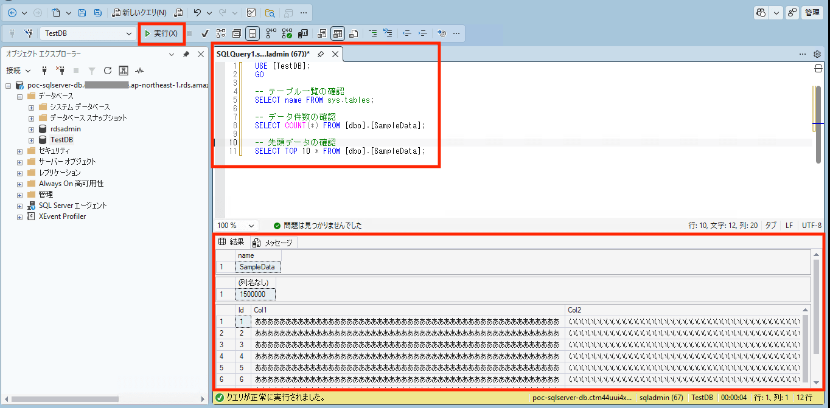Close the SQLQuery1 tab with its X
Image resolution: width=830 pixels, height=408 pixels.
point(335,54)
